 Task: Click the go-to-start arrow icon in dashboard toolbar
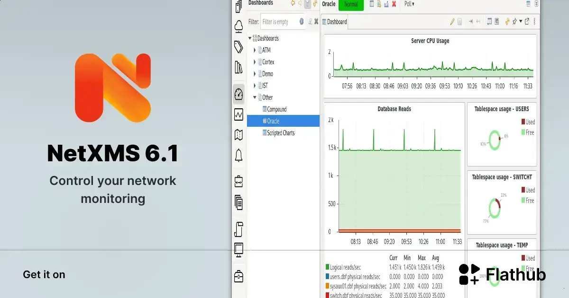click(x=478, y=21)
